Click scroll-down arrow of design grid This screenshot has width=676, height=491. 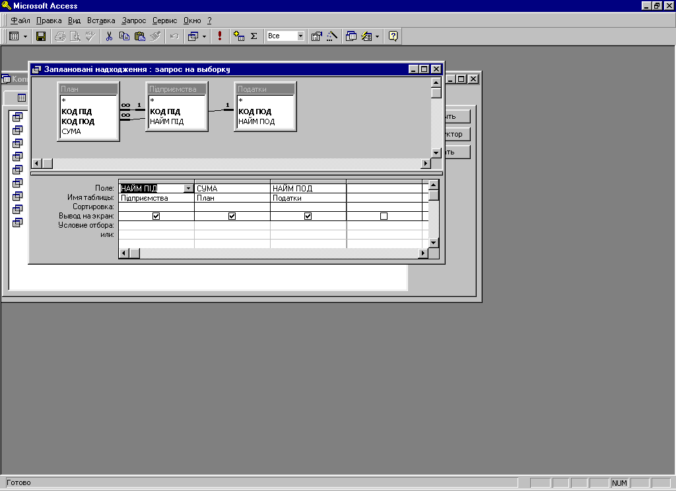pos(434,243)
